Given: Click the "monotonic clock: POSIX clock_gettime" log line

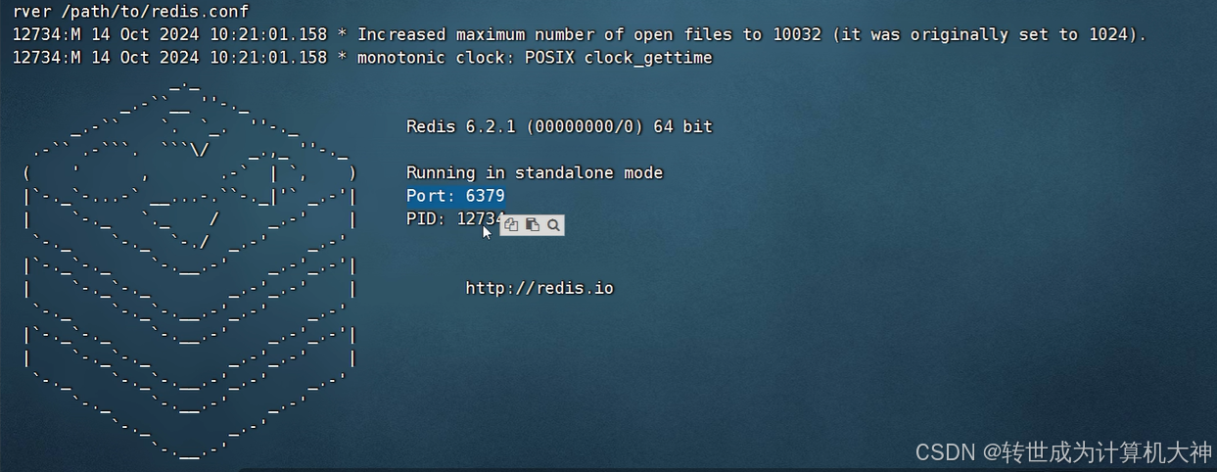Looking at the screenshot, I should point(362,58).
